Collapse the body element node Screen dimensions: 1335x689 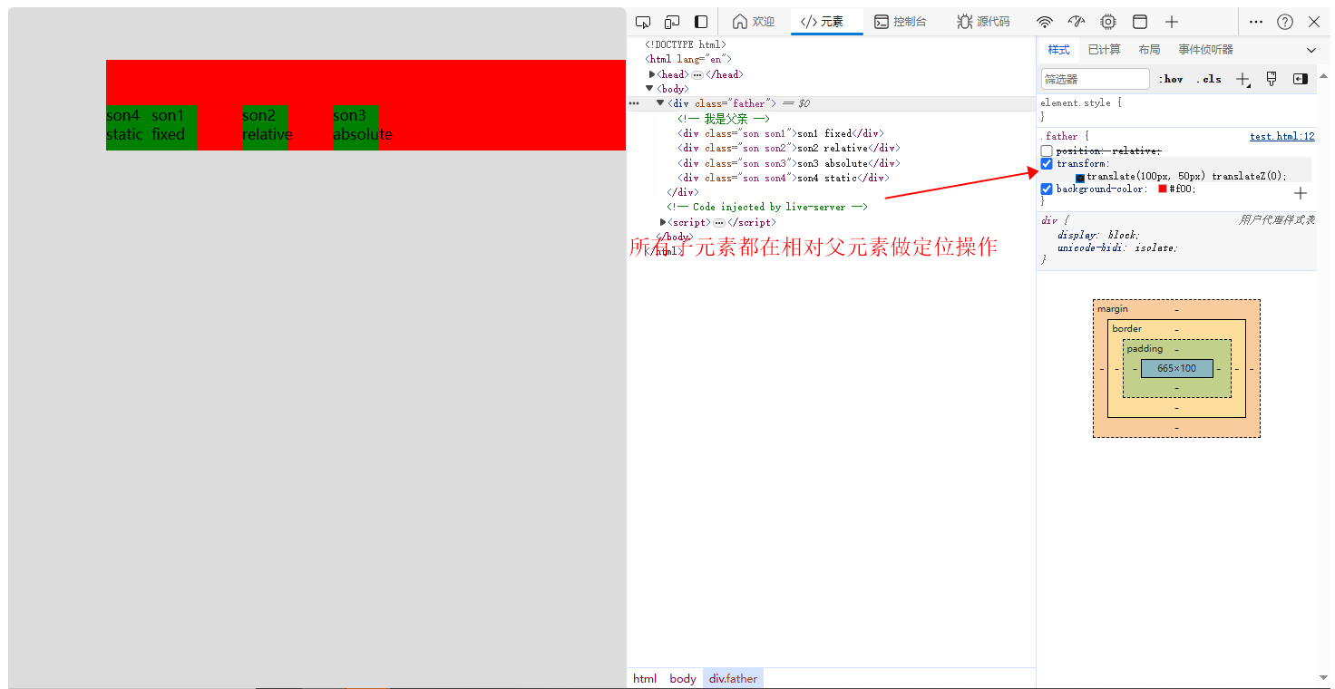coord(649,89)
